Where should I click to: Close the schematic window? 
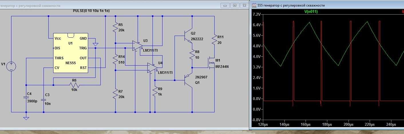click(x=244, y=5)
